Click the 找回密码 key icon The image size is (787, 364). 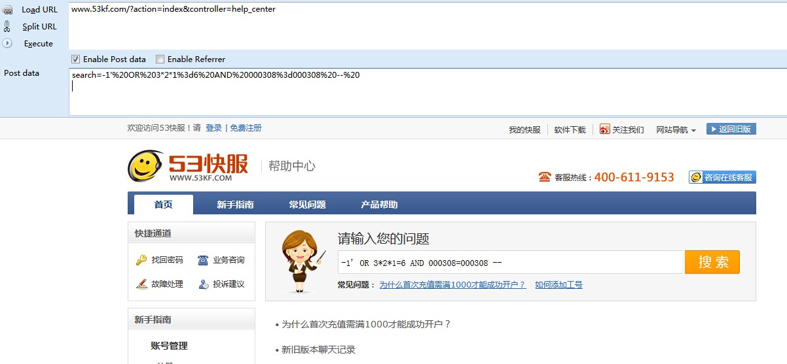coord(141,260)
